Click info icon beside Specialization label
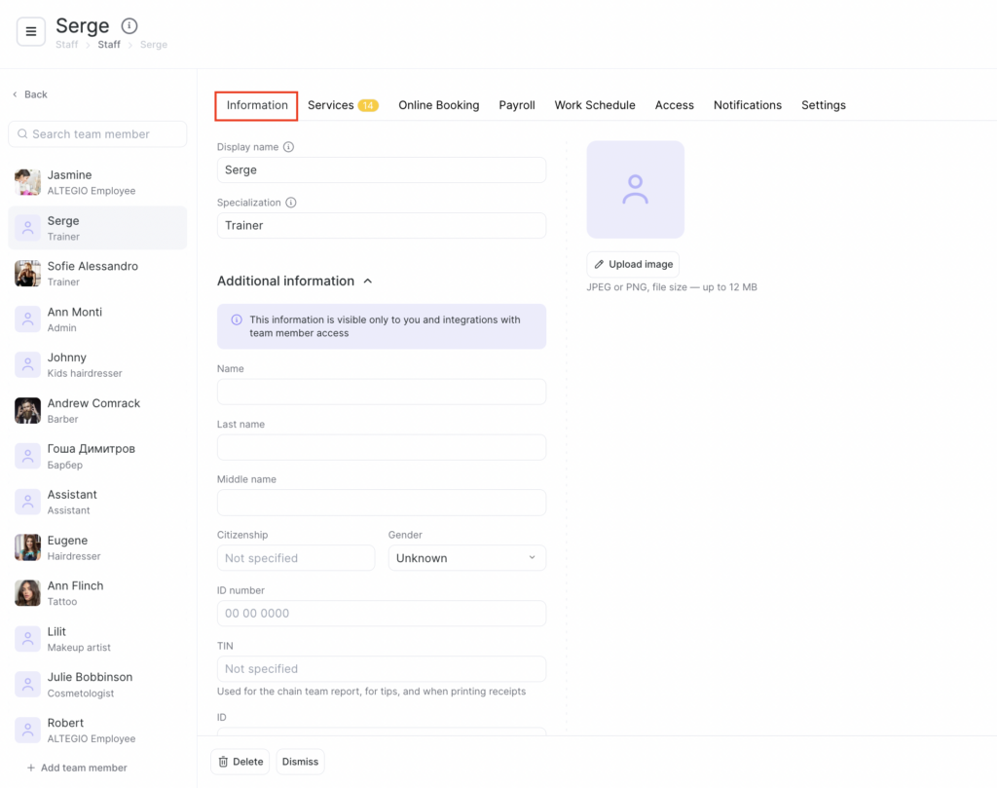997x788 pixels. pos(291,203)
